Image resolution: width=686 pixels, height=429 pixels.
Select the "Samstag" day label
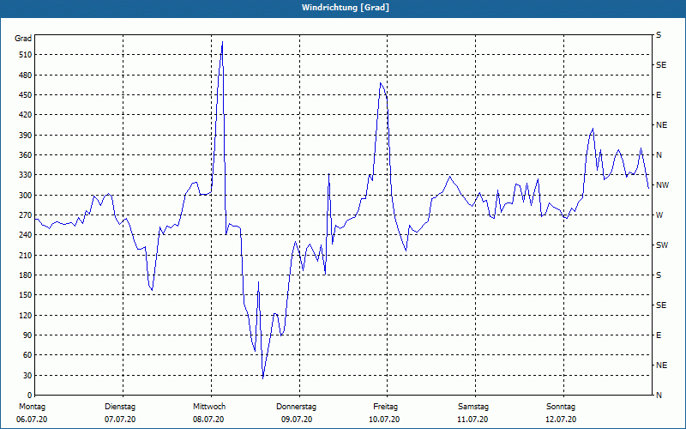tap(473, 407)
